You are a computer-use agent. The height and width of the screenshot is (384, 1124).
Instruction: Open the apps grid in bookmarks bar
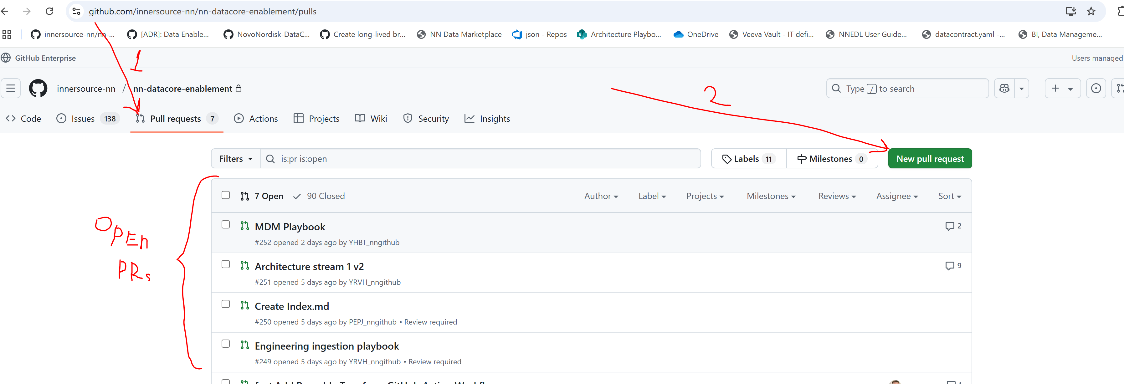[7, 34]
